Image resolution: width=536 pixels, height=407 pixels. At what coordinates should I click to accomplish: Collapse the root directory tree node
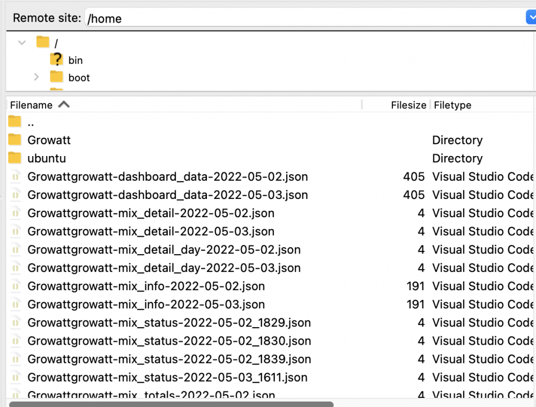(22, 42)
